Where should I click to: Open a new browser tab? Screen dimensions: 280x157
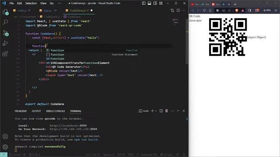click(235, 4)
